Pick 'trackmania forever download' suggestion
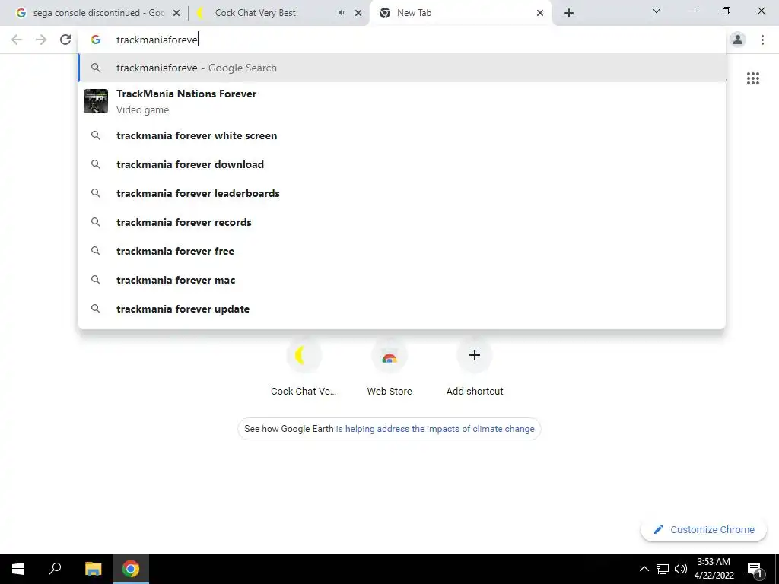The image size is (779, 584). [x=402, y=164]
